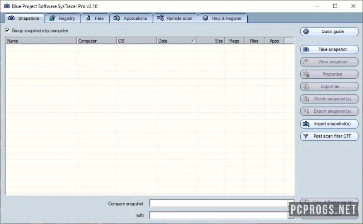Click the network icon on Remote scan tab
Screen dimensions: 363x224
[x=160, y=18]
